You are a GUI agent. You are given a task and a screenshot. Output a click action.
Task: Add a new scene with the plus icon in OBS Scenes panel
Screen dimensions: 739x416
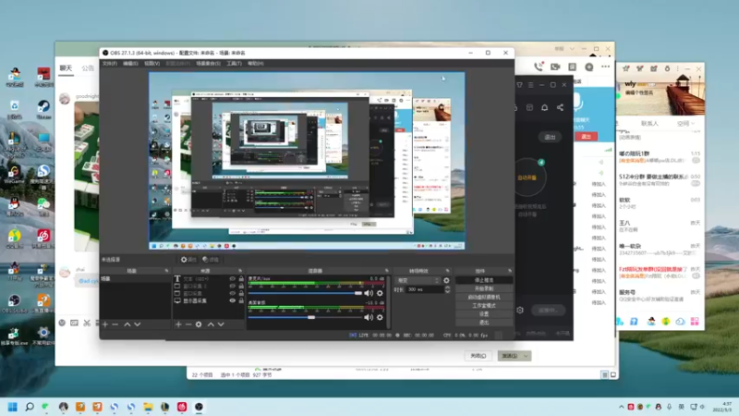click(105, 324)
